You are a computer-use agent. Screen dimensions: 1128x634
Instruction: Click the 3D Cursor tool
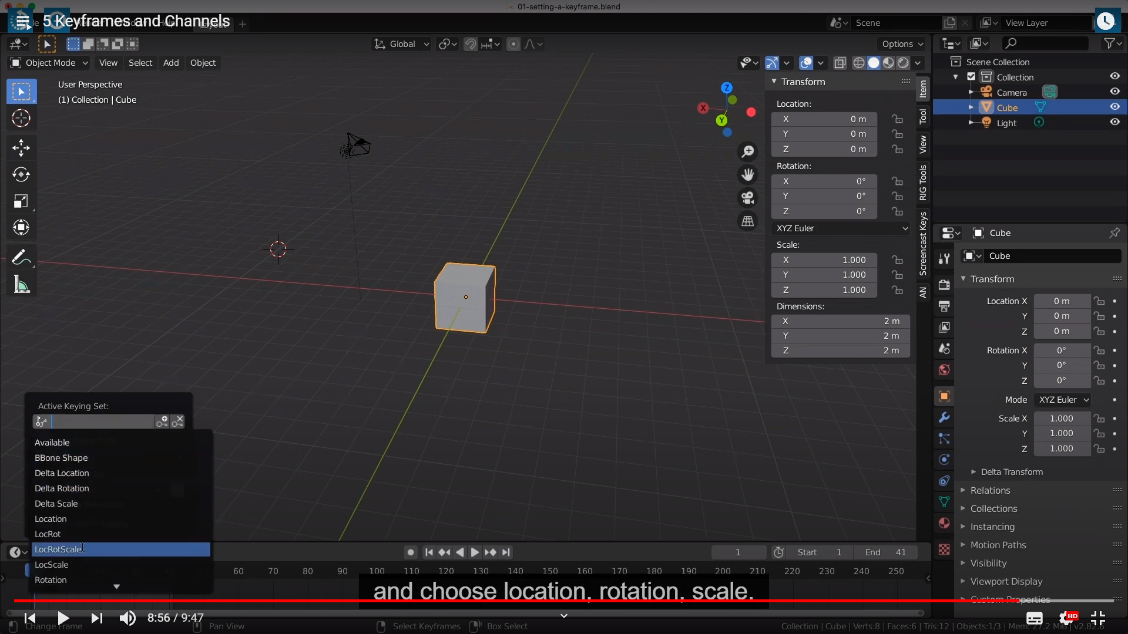21,119
